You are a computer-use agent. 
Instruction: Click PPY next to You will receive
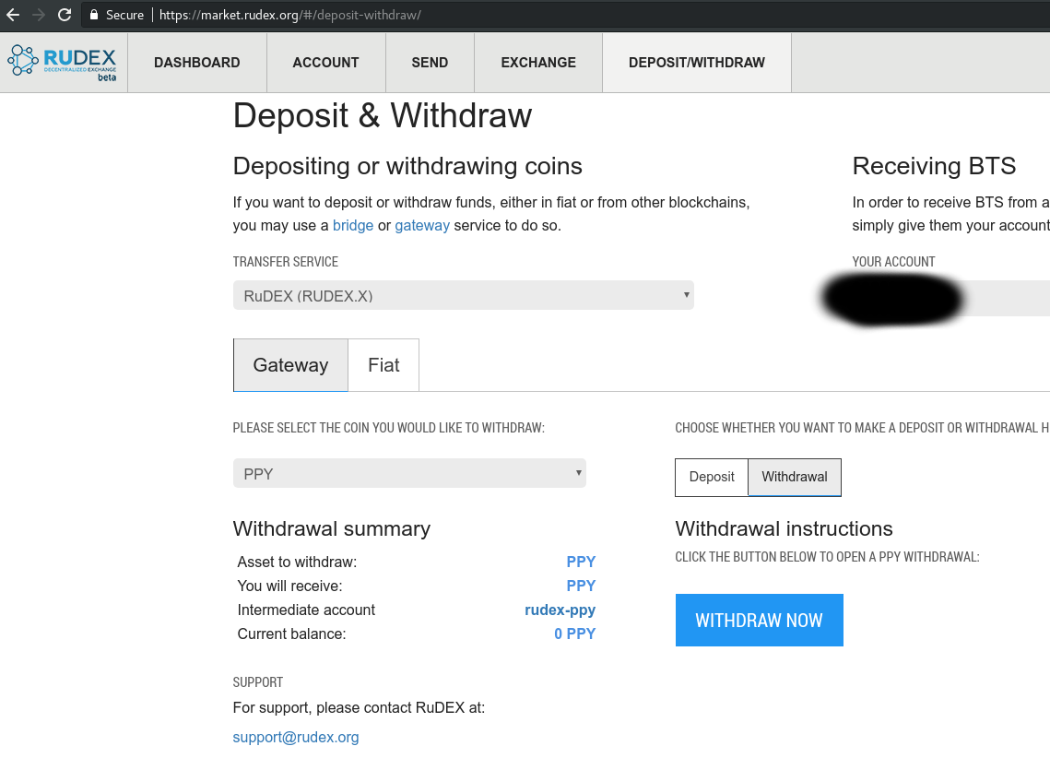[581, 586]
